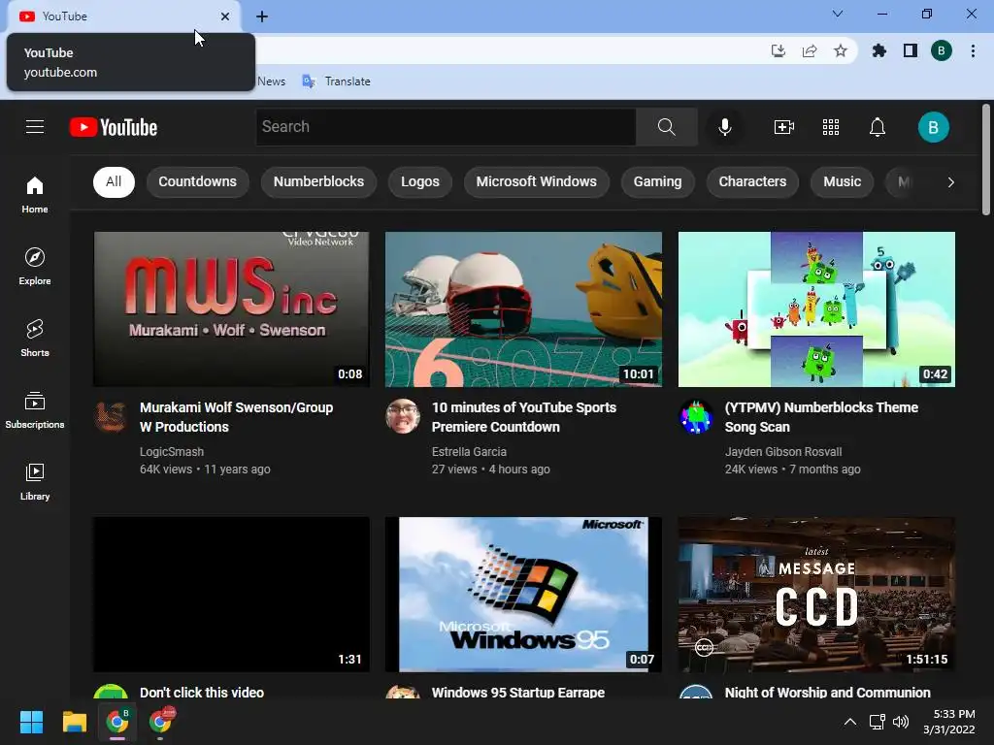The width and height of the screenshot is (994, 745).
Task: Play the Windows 95 logo thumbnail
Action: [523, 595]
